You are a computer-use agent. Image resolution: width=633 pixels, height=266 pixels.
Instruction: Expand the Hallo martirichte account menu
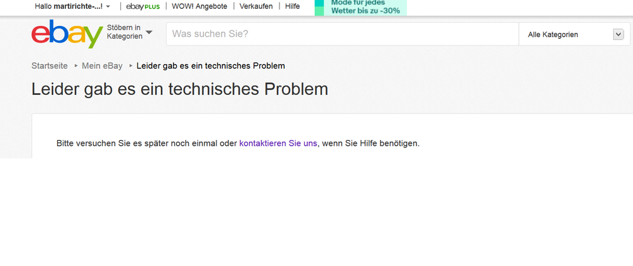[x=108, y=6]
